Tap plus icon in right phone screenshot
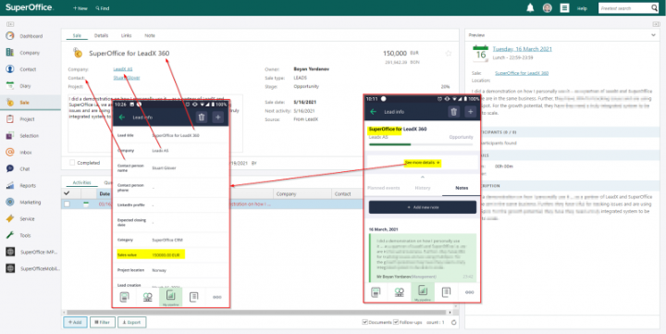The image size is (666, 334). tap(470, 111)
